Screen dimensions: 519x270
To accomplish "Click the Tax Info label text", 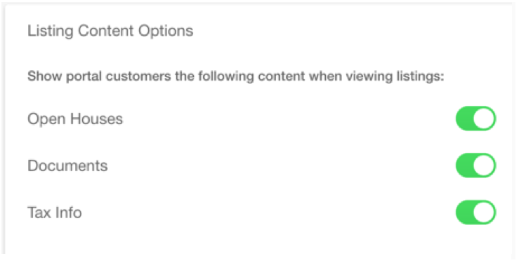I will [55, 212].
